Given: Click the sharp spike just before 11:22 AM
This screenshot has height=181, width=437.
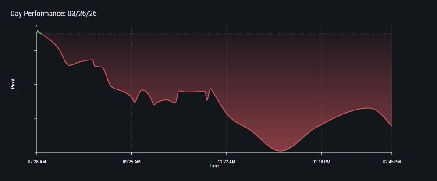Looking at the screenshot, I should click(210, 89).
